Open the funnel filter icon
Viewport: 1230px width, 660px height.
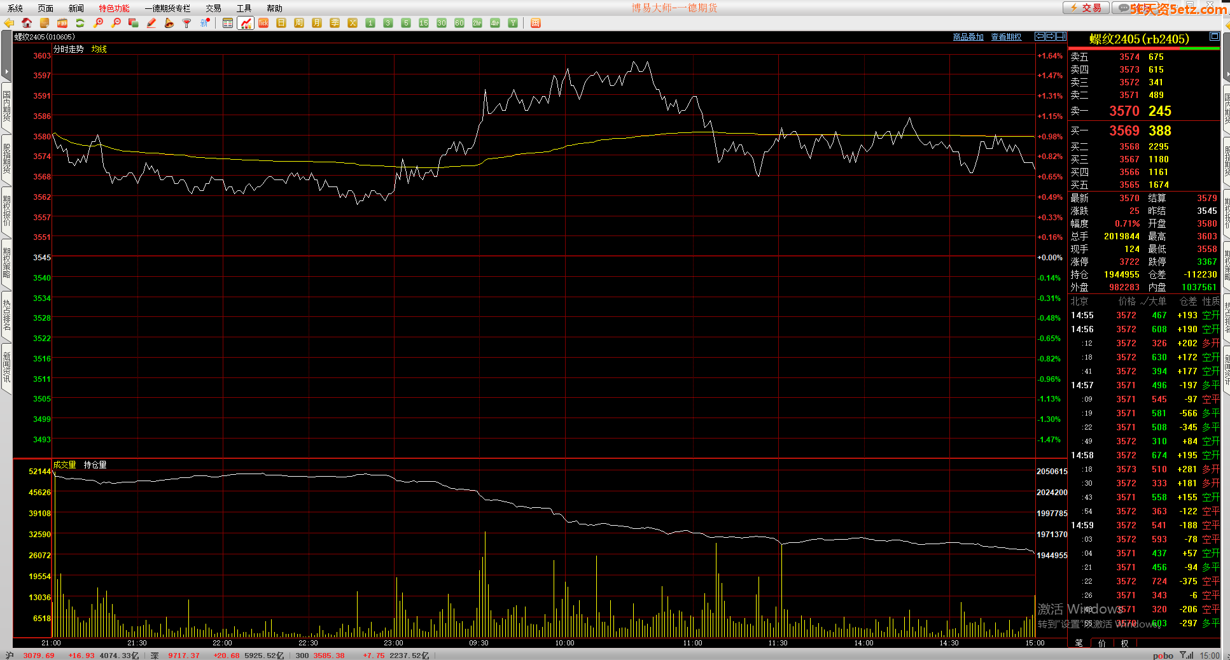point(187,23)
